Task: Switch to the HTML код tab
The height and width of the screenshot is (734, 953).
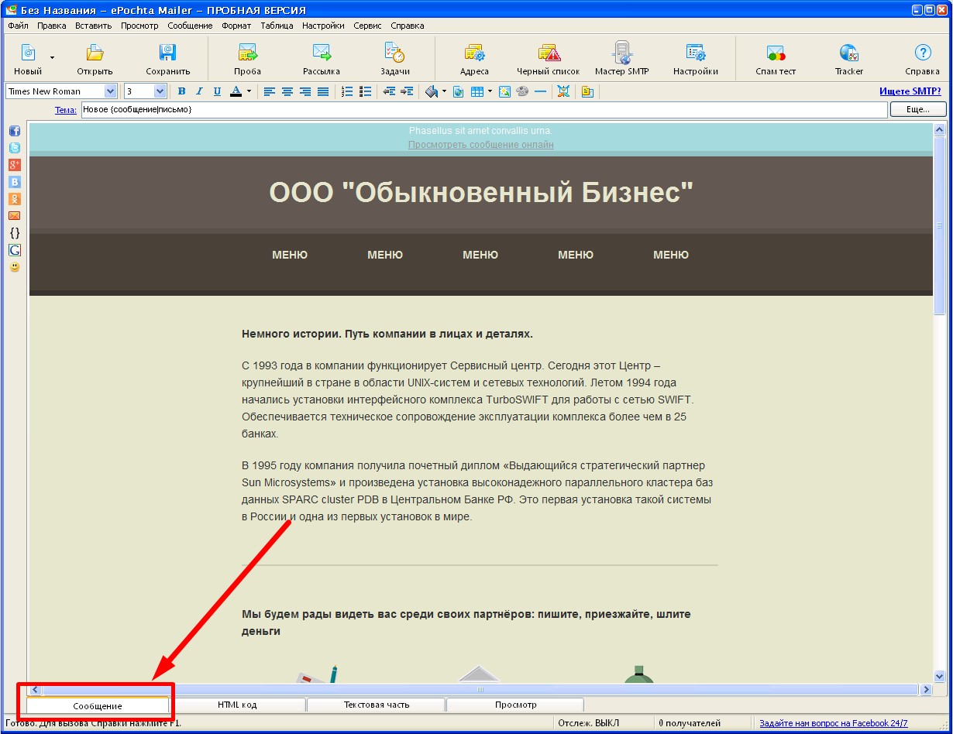Action: [x=237, y=705]
